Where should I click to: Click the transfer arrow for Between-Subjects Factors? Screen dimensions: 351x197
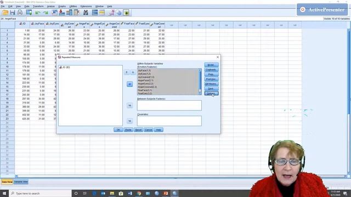pyautogui.click(x=129, y=106)
